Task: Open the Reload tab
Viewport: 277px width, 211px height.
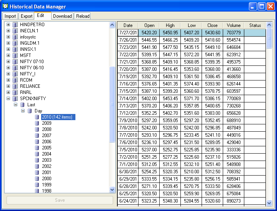Action: (x=83, y=16)
